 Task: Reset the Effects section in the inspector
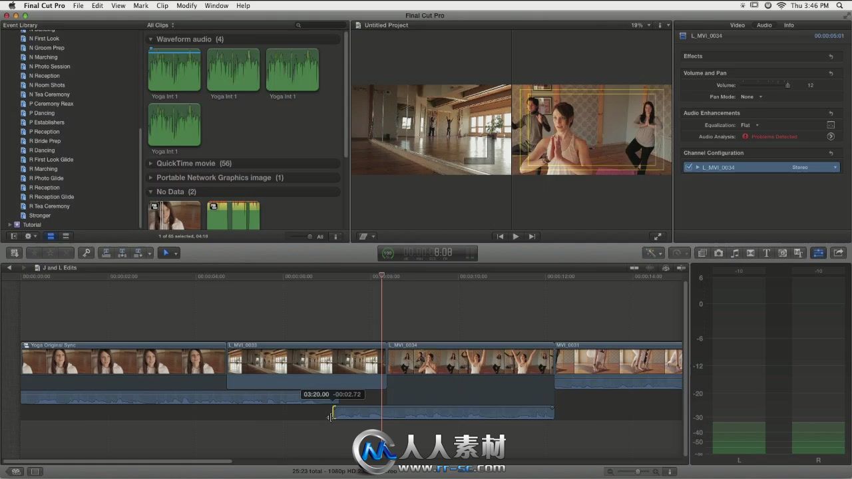coord(831,57)
